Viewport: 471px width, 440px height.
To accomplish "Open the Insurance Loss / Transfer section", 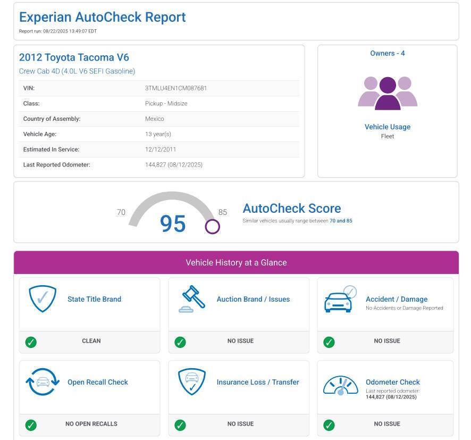I will coord(258,382).
